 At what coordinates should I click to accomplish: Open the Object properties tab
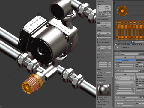[127, 44]
